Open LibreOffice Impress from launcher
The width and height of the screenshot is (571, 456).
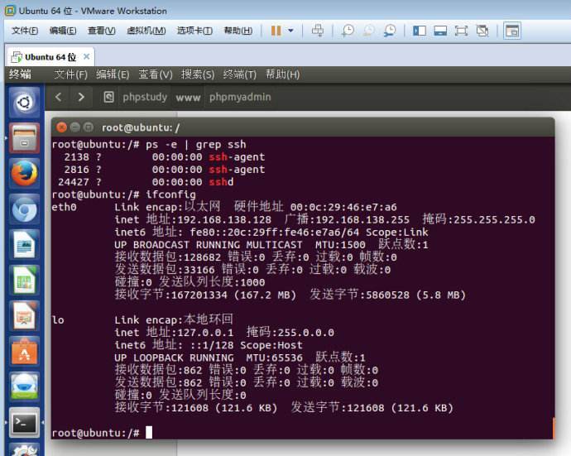click(24, 316)
